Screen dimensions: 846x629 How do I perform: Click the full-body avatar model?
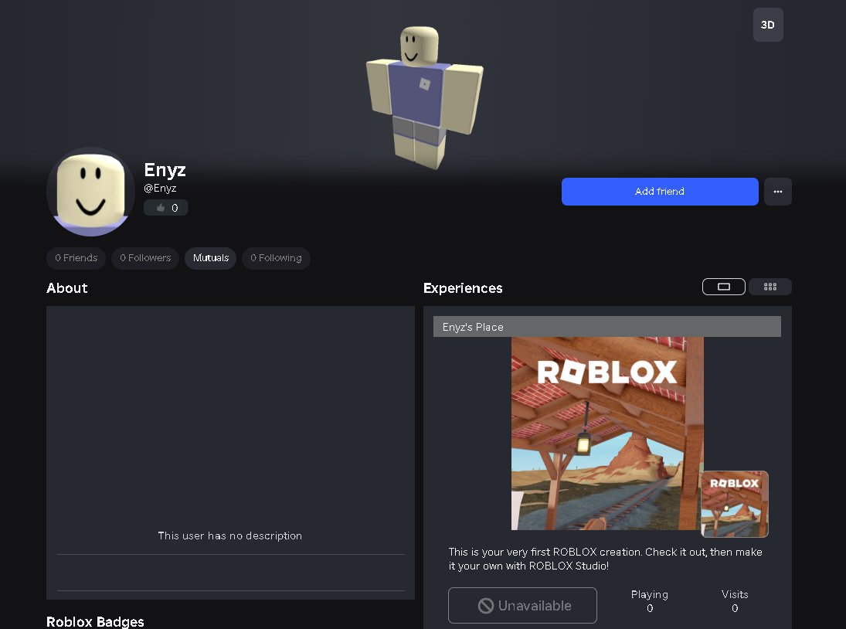[424, 97]
